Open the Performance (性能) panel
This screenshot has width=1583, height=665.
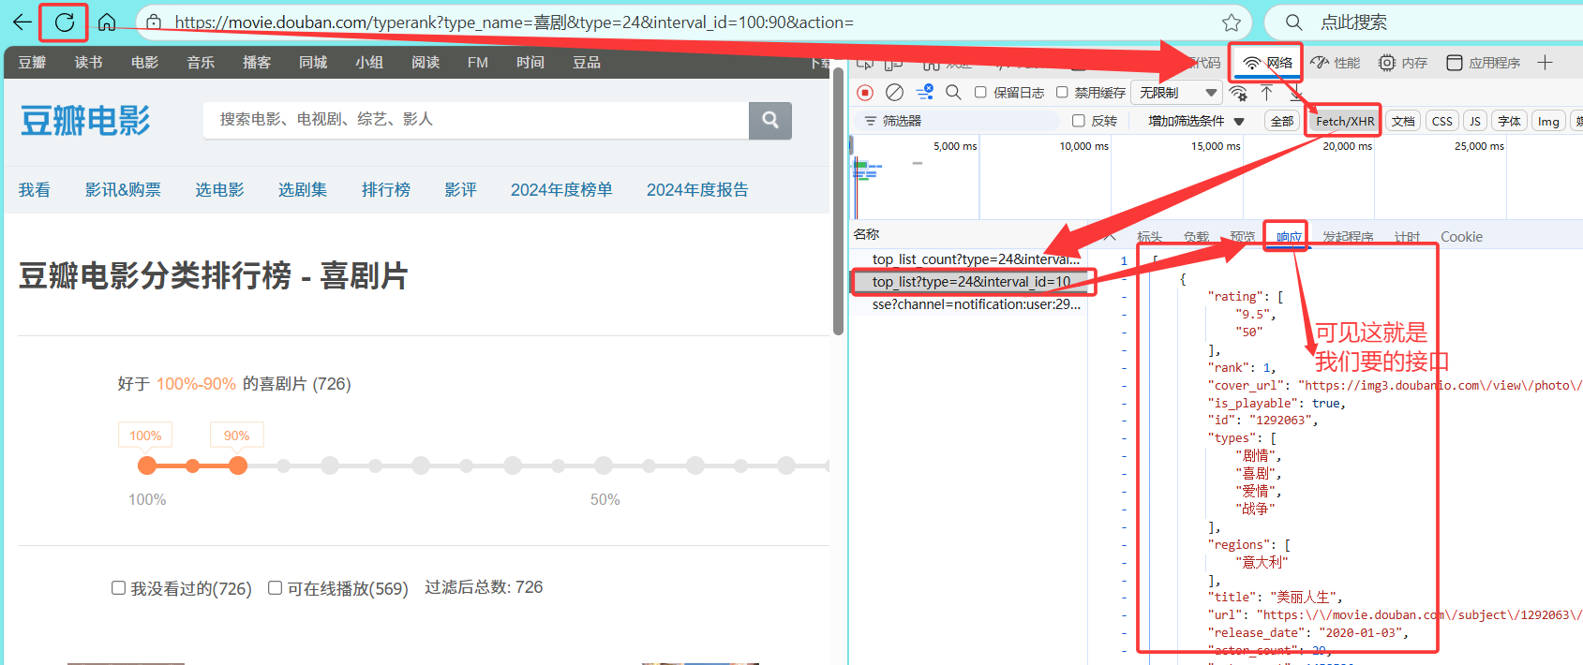click(1336, 63)
